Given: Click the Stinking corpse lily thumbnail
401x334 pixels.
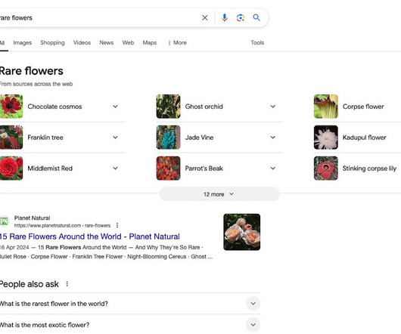Looking at the screenshot, I should pos(326,169).
